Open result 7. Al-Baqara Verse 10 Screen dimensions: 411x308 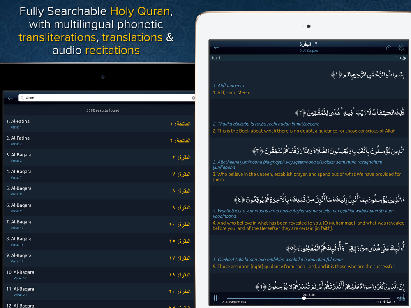pos(99,225)
